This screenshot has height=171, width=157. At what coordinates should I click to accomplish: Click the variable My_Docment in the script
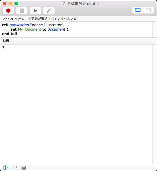point(30,29)
